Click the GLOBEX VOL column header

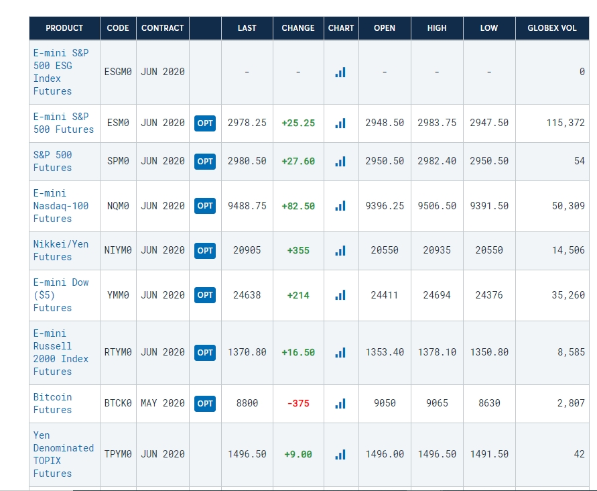552,28
